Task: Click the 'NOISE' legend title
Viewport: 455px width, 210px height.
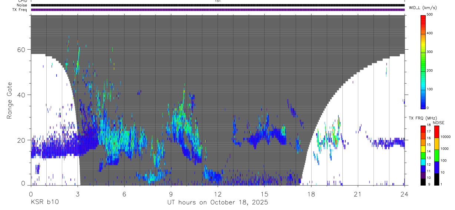Action: (439, 123)
